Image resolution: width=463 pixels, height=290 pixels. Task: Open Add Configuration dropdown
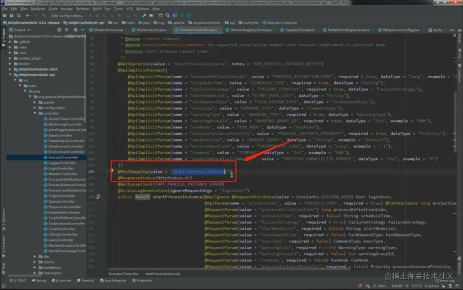click(x=67, y=15)
